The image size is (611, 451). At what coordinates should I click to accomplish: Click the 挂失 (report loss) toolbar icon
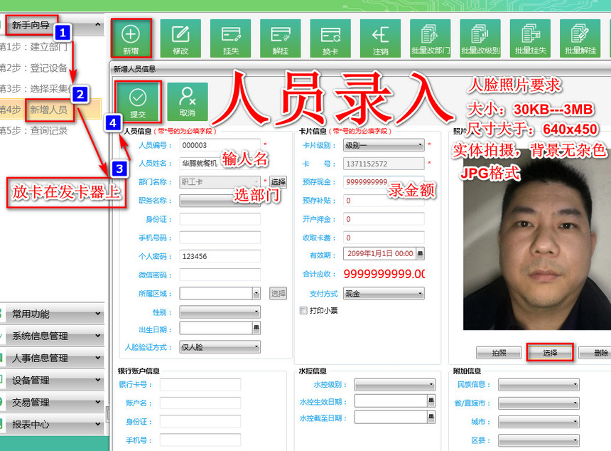230,38
